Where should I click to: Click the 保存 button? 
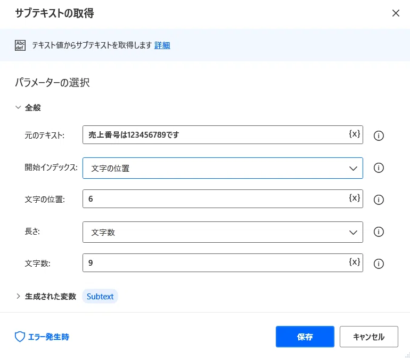305,337
